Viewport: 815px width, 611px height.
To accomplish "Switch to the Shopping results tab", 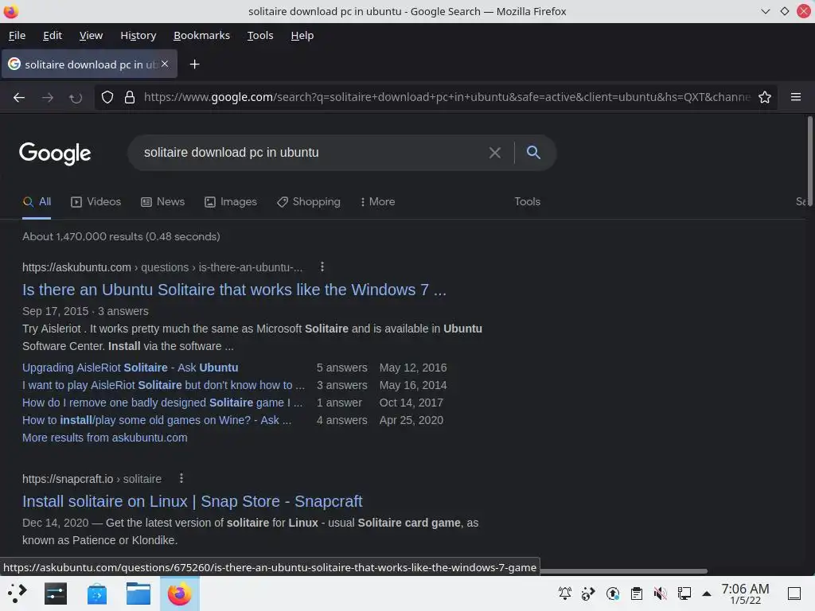I will 308,201.
